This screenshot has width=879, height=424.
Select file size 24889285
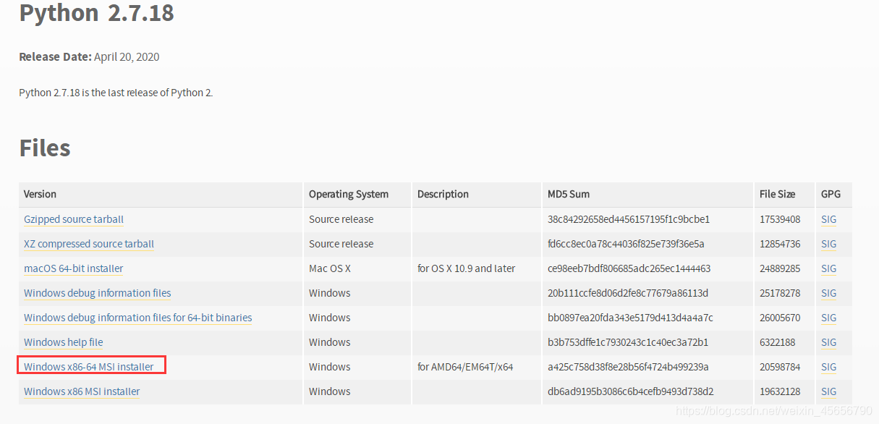pos(780,268)
